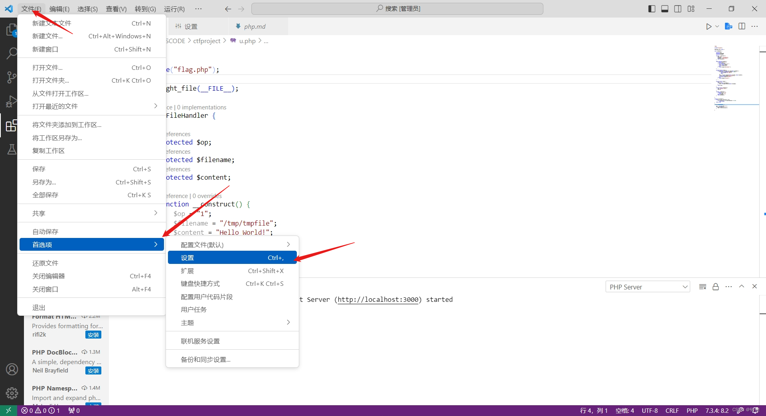Expand the highlighted 首选项 submenu
766x416 pixels.
tap(92, 244)
